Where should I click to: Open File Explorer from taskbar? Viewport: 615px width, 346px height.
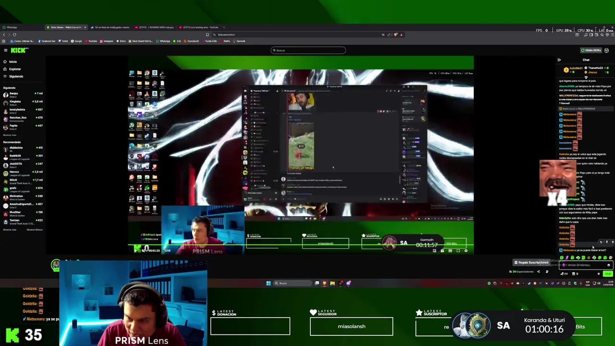tap(332, 283)
